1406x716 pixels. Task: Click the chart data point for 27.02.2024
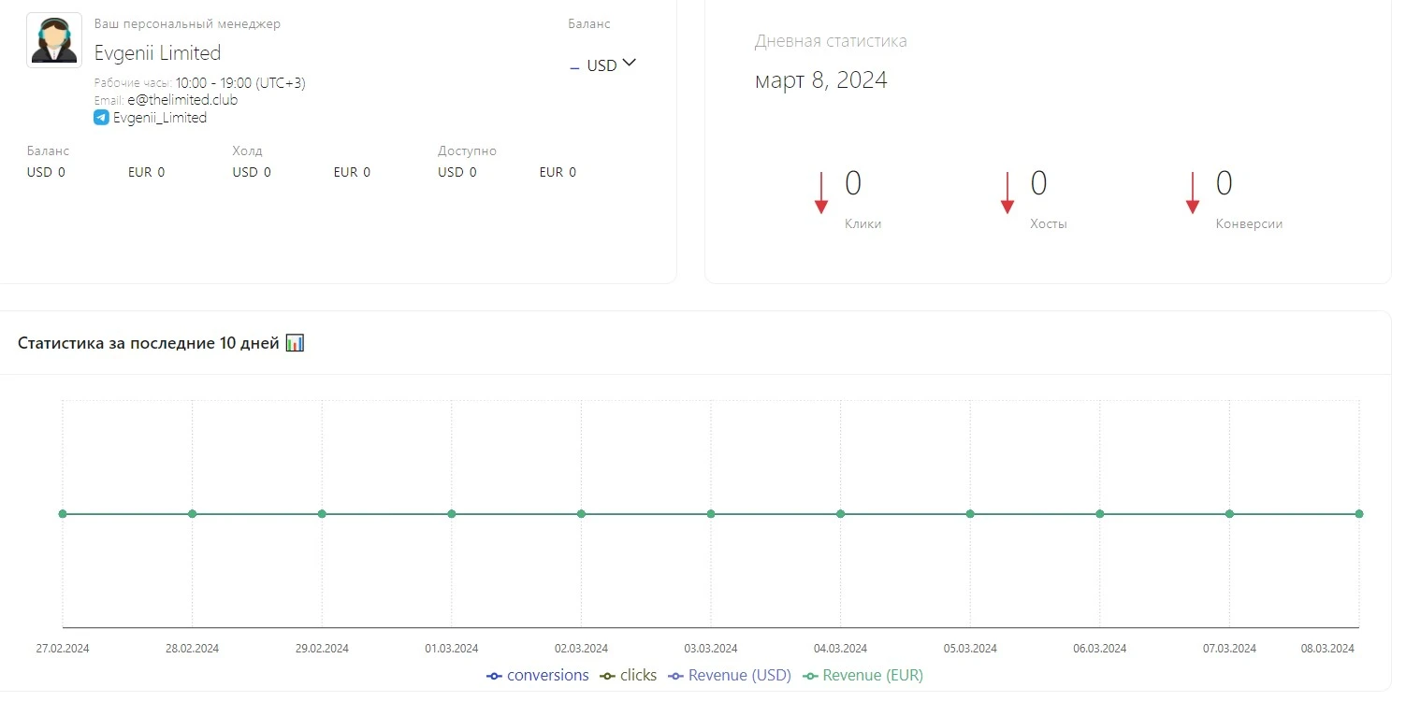[63, 514]
